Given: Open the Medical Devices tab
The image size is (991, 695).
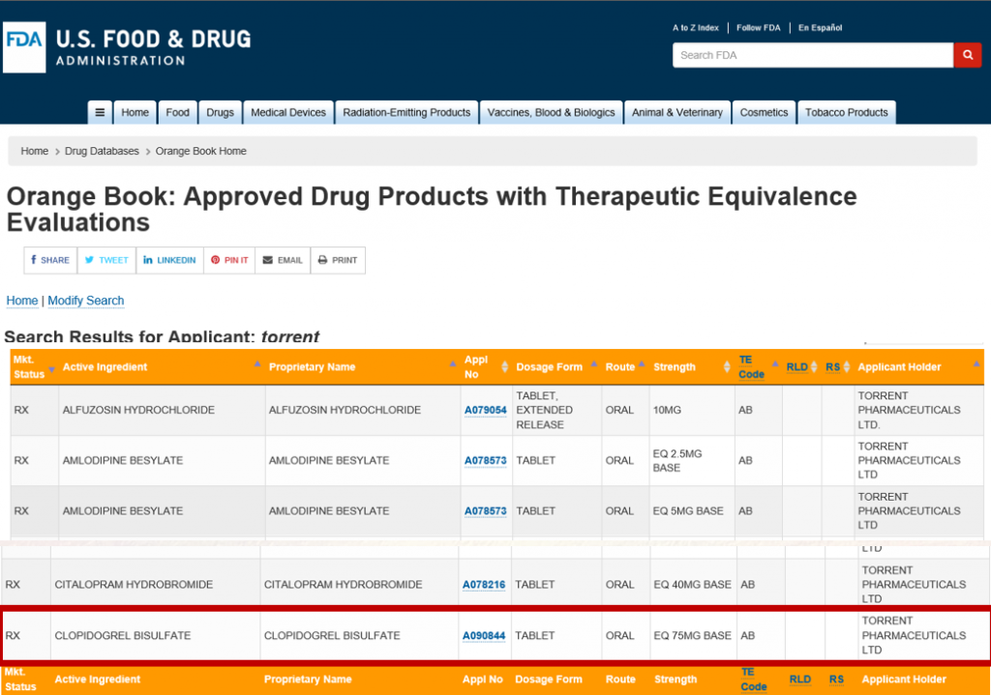Looking at the screenshot, I should 288,112.
